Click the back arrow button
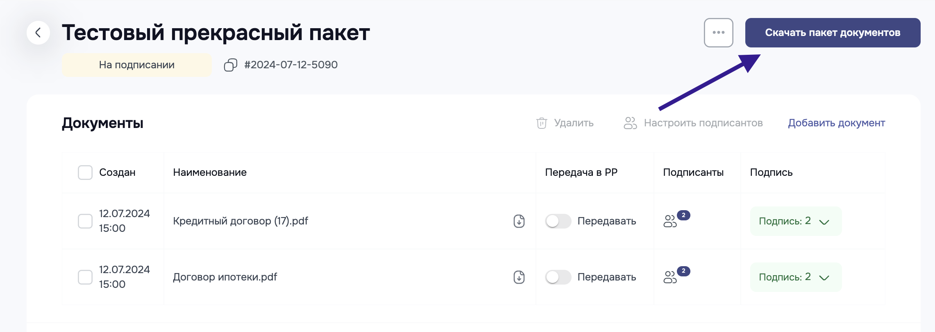 tap(38, 33)
